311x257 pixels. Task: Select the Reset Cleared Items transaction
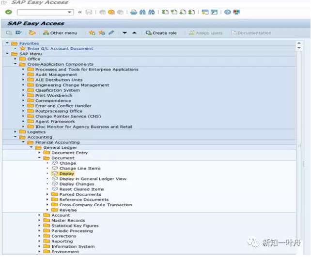81,189
